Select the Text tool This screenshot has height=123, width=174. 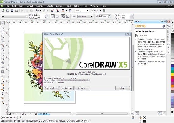point(3,67)
